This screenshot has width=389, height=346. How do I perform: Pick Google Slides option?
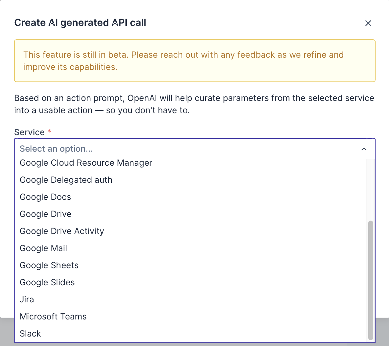(47, 283)
